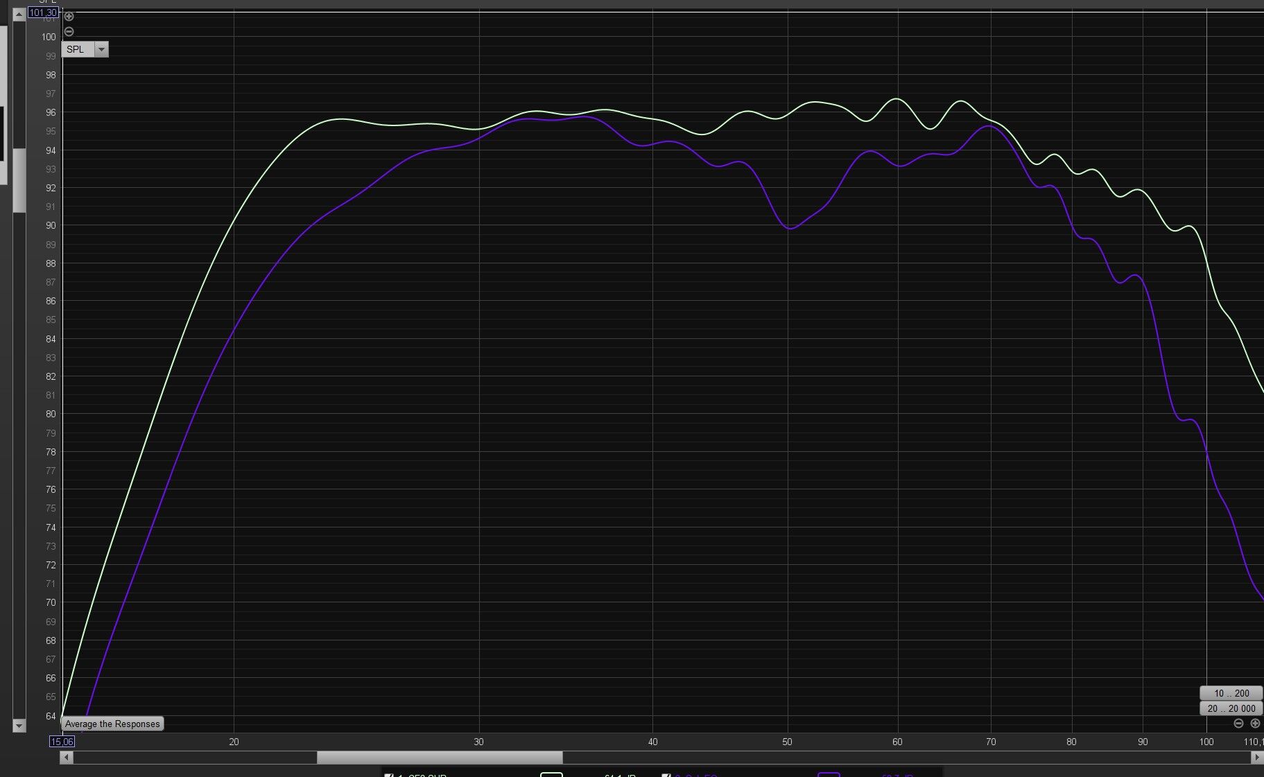Click the 96 dB SPL axis label
Viewport: 1264px width, 777px height.
(x=51, y=112)
